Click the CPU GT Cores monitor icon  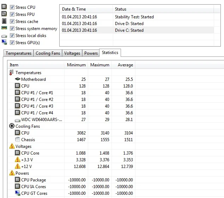click(x=18, y=193)
